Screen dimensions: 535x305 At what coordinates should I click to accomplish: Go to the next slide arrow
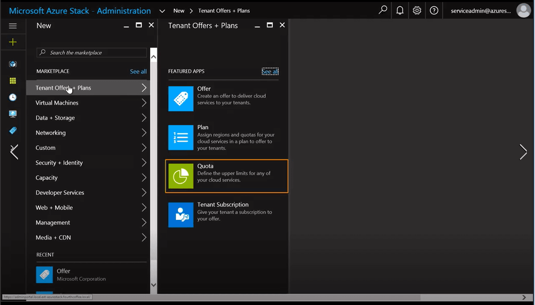click(523, 152)
